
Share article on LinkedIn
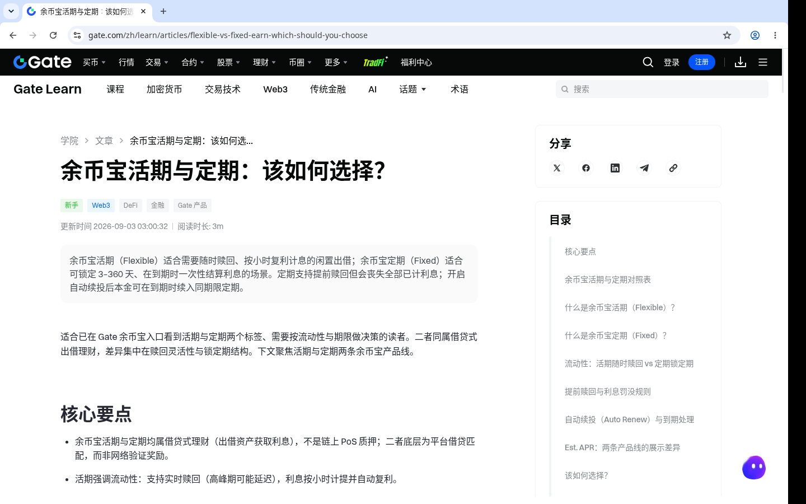pos(615,168)
